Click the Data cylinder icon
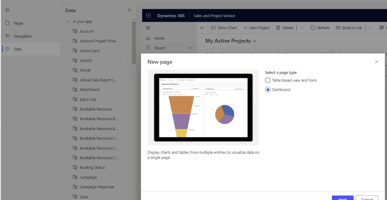The height and width of the screenshot is (200, 387). 7,49
